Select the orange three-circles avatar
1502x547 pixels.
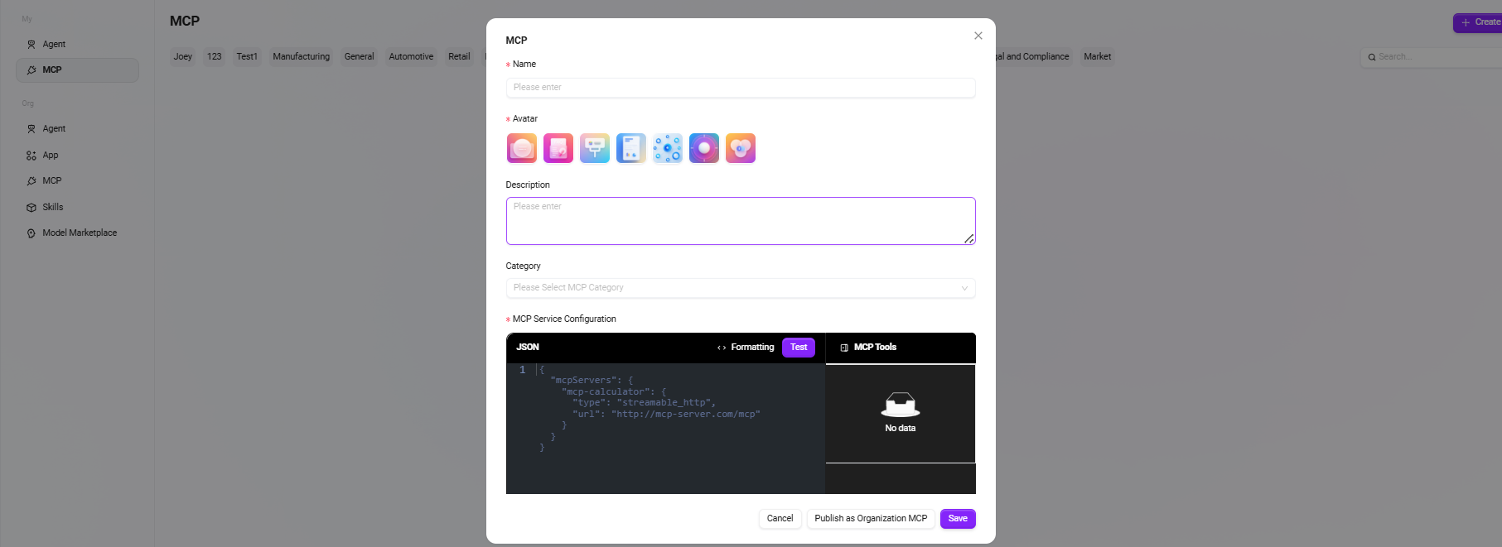741,149
